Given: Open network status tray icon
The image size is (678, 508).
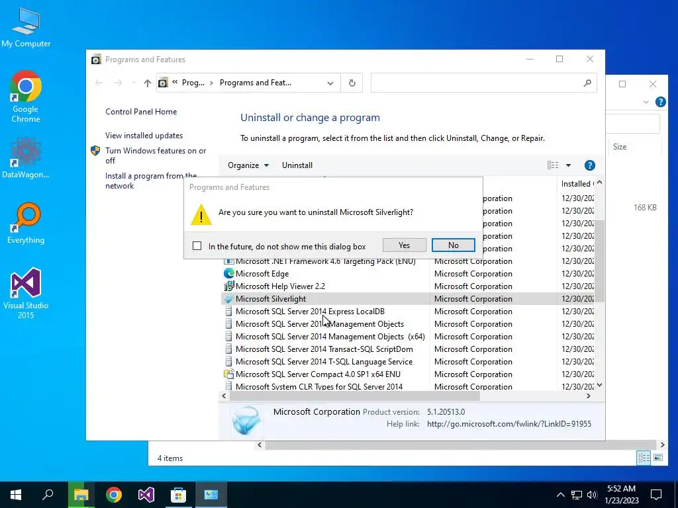Looking at the screenshot, I should point(577,495).
